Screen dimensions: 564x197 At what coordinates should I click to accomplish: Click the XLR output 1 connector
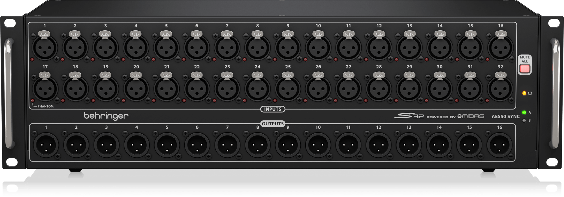[x=46, y=145]
